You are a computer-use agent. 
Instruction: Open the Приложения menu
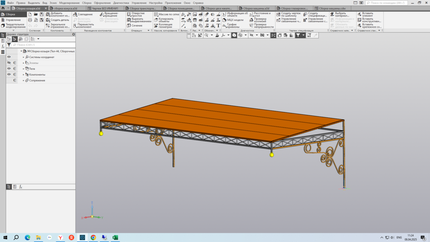tap(173, 3)
